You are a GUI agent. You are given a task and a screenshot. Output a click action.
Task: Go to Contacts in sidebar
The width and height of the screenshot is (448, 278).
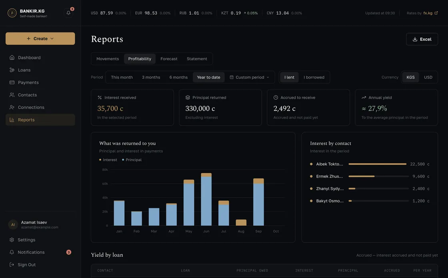pos(40,95)
